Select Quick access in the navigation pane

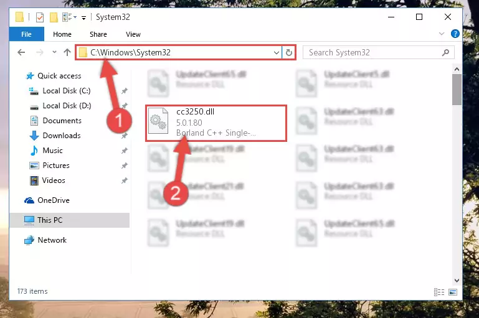click(x=59, y=76)
